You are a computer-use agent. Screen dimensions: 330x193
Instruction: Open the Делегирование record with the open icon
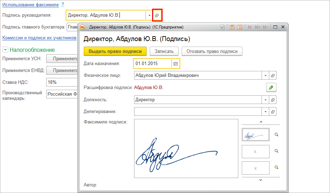273,112
